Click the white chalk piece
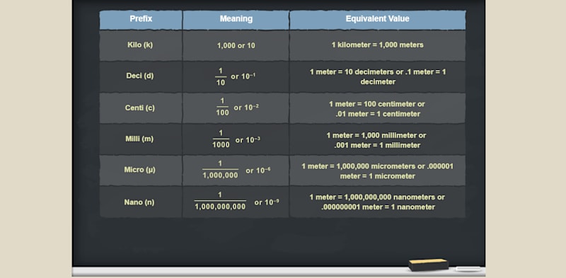The image size is (566, 278). click(468, 269)
